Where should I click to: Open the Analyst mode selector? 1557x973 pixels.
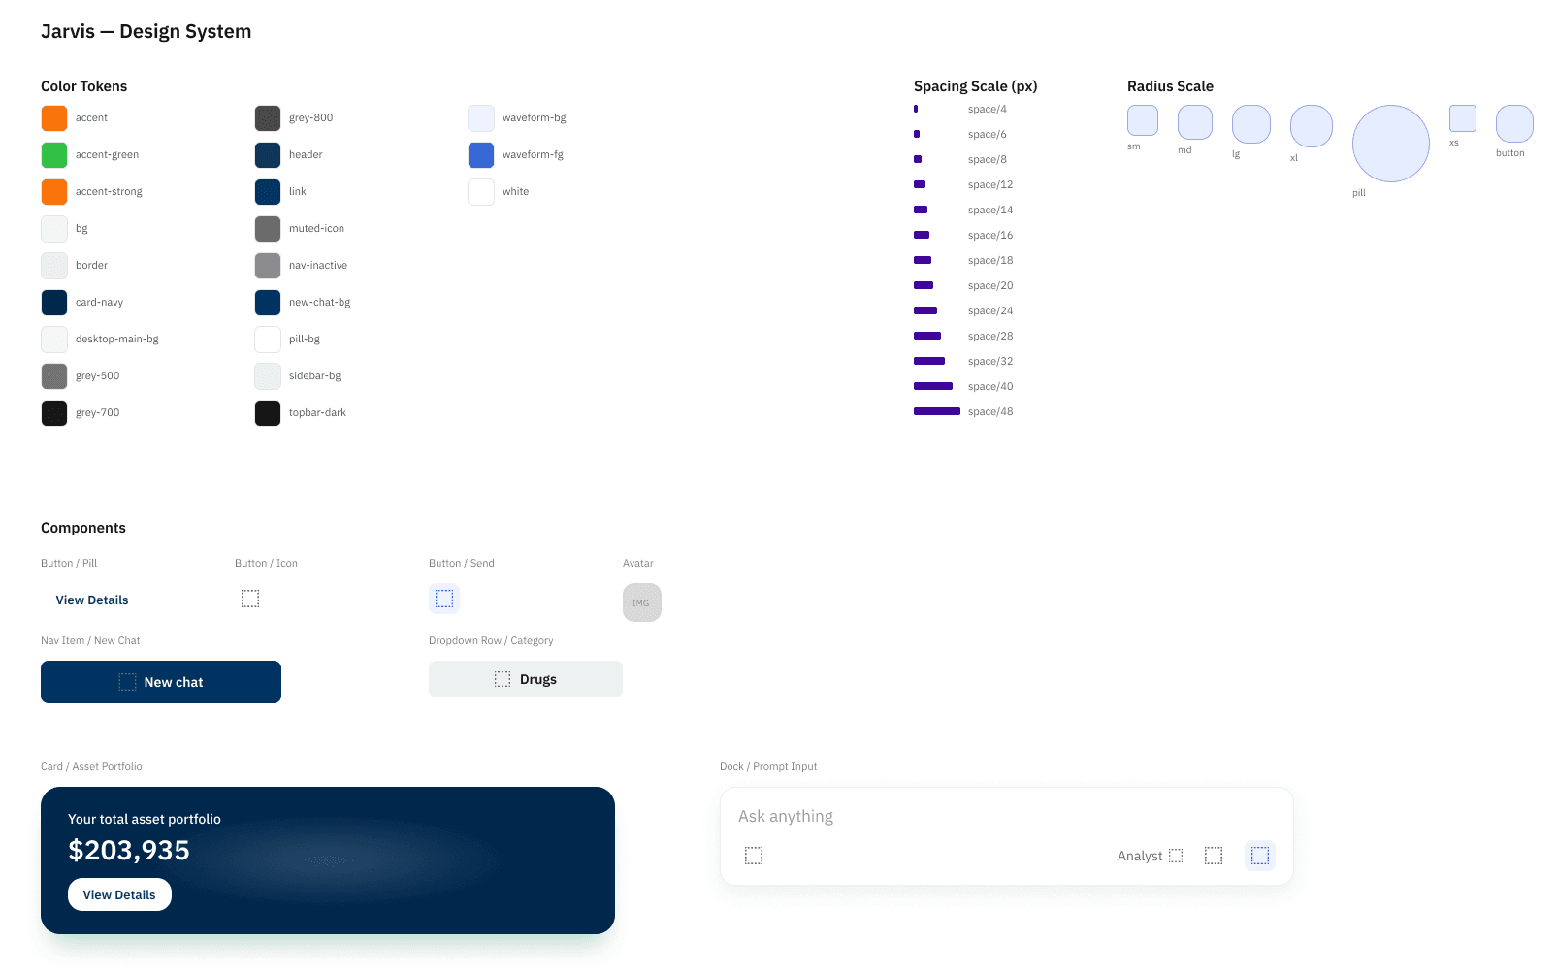point(1151,856)
